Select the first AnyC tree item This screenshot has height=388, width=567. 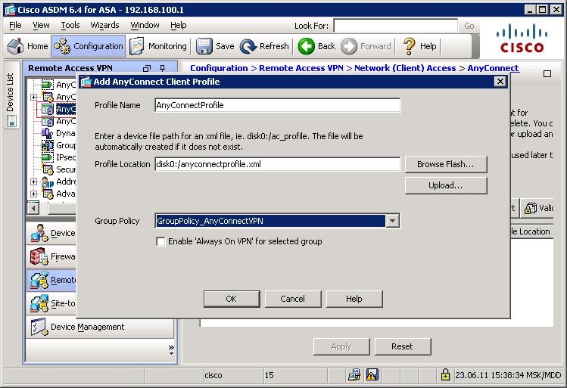(58, 85)
